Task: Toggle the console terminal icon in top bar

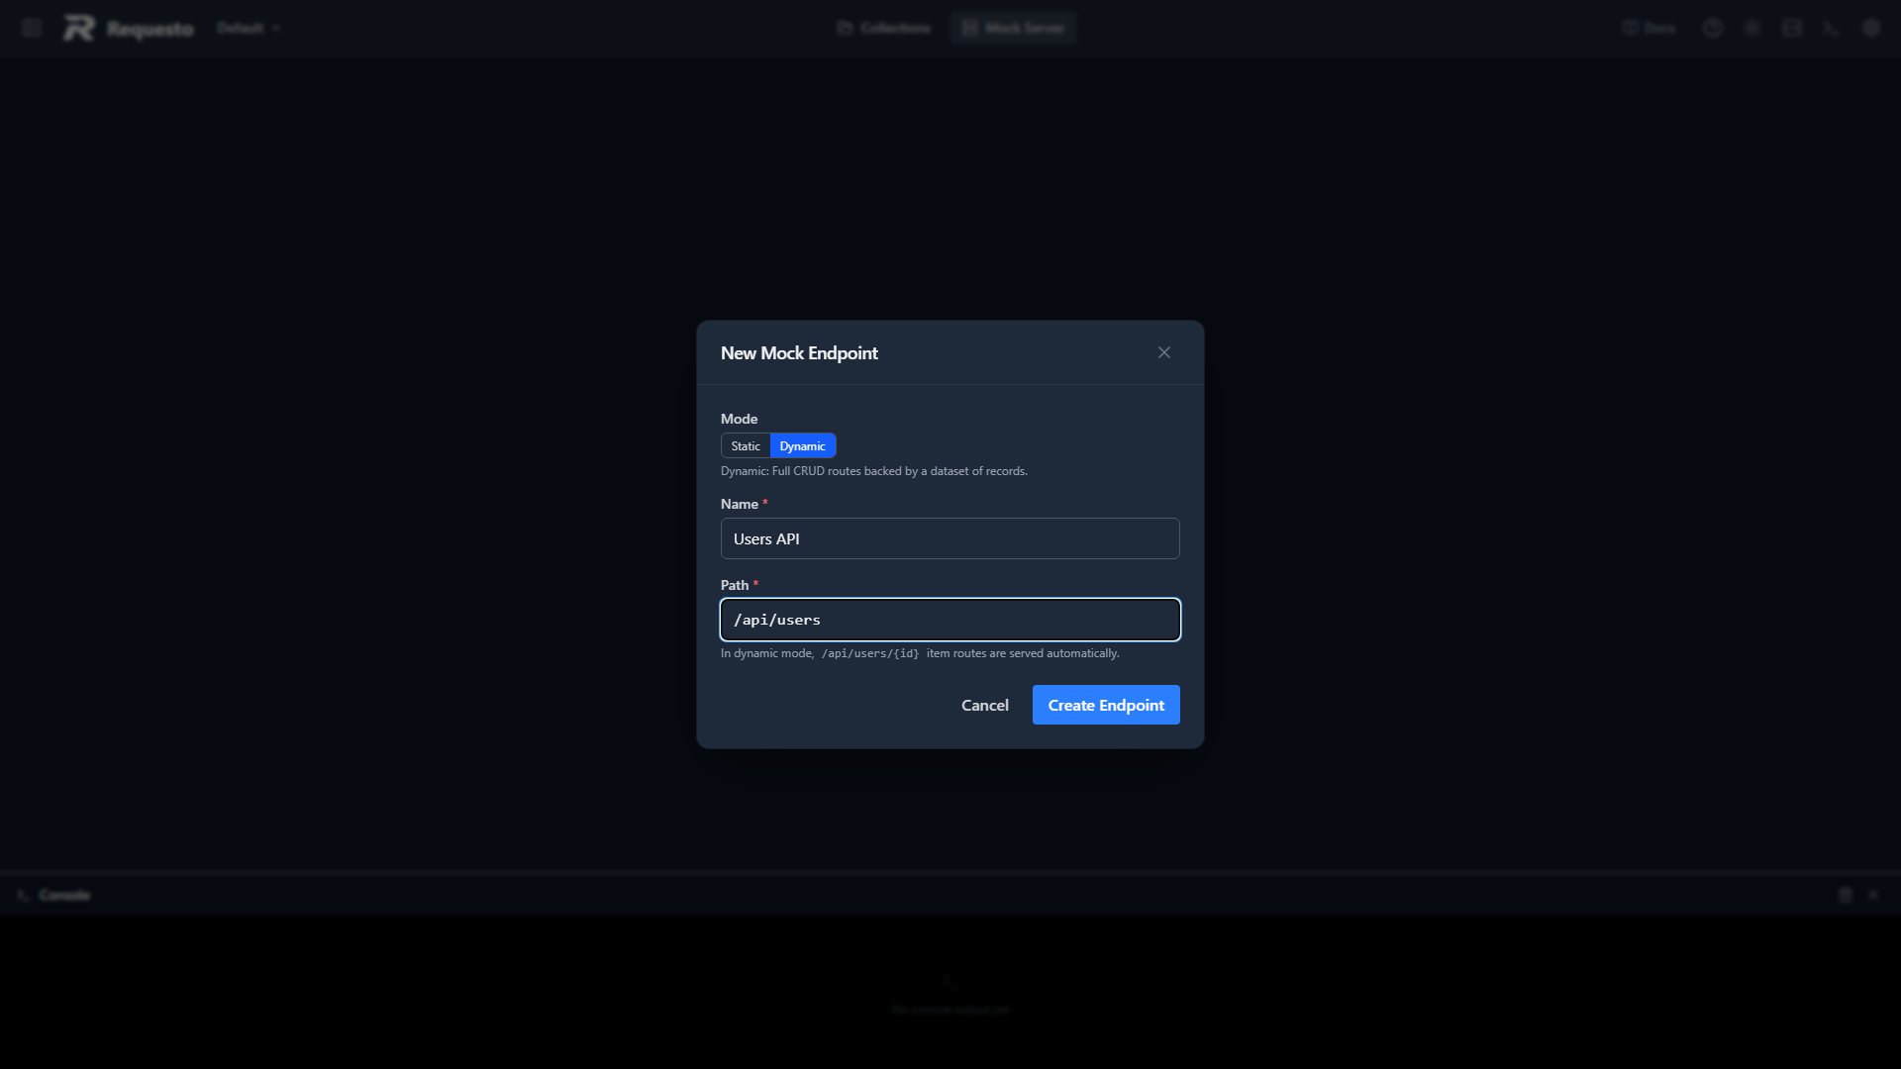Action: (1831, 28)
